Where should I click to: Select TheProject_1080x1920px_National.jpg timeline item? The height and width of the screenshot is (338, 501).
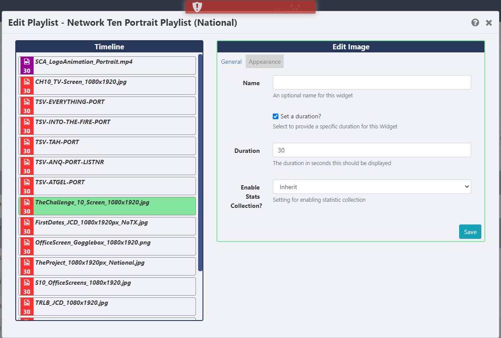(107, 266)
